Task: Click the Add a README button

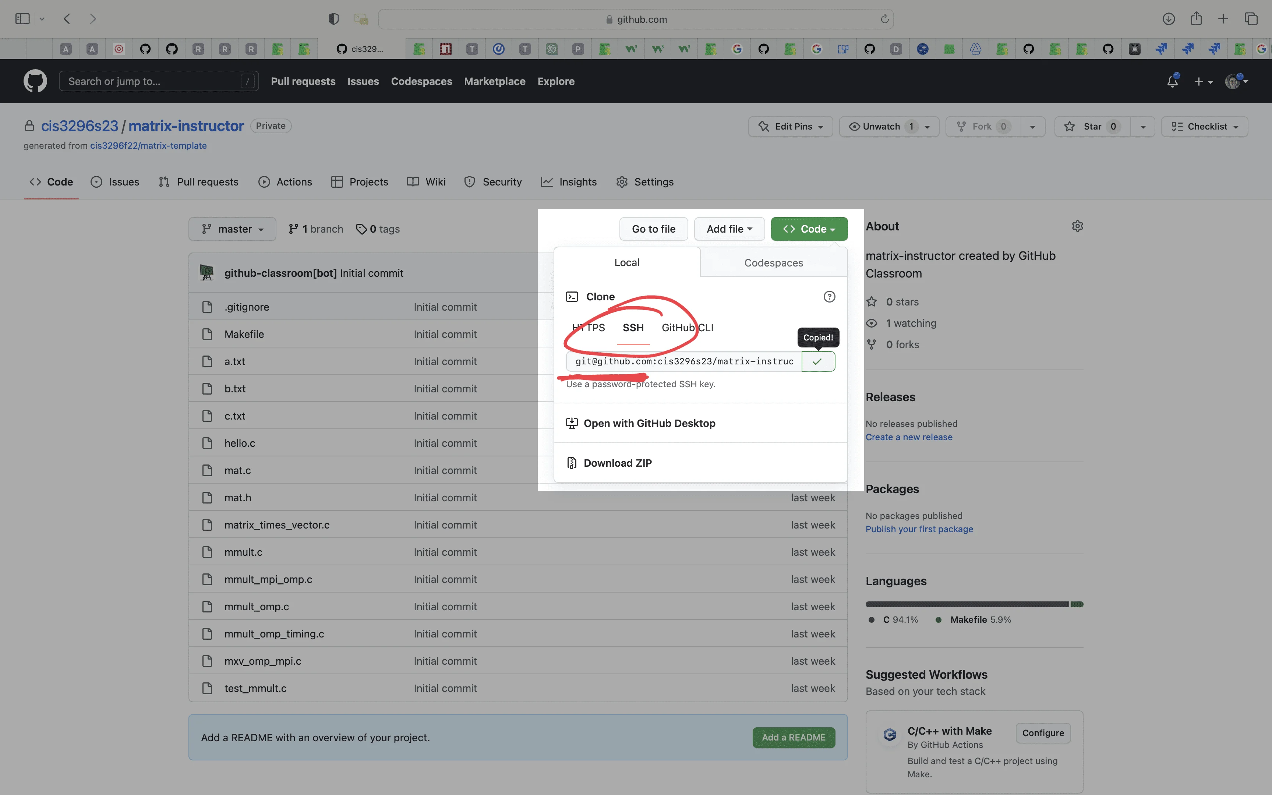Action: click(x=793, y=737)
